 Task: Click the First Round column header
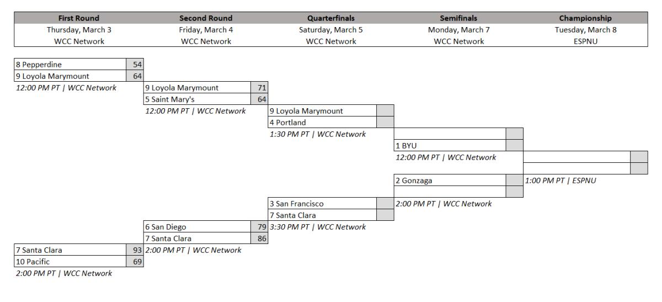pyautogui.click(x=79, y=18)
